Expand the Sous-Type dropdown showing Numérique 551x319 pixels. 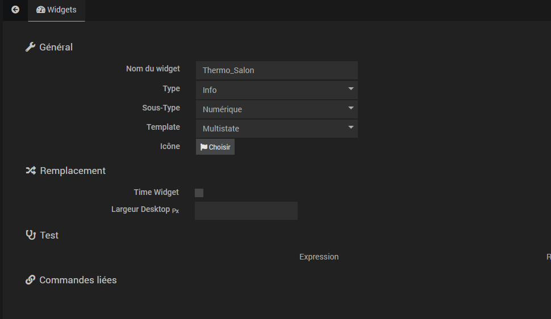(x=277, y=109)
